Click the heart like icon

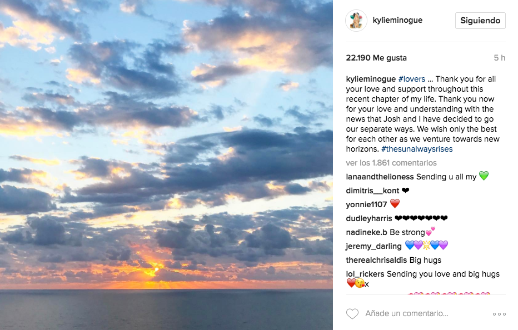click(x=352, y=314)
